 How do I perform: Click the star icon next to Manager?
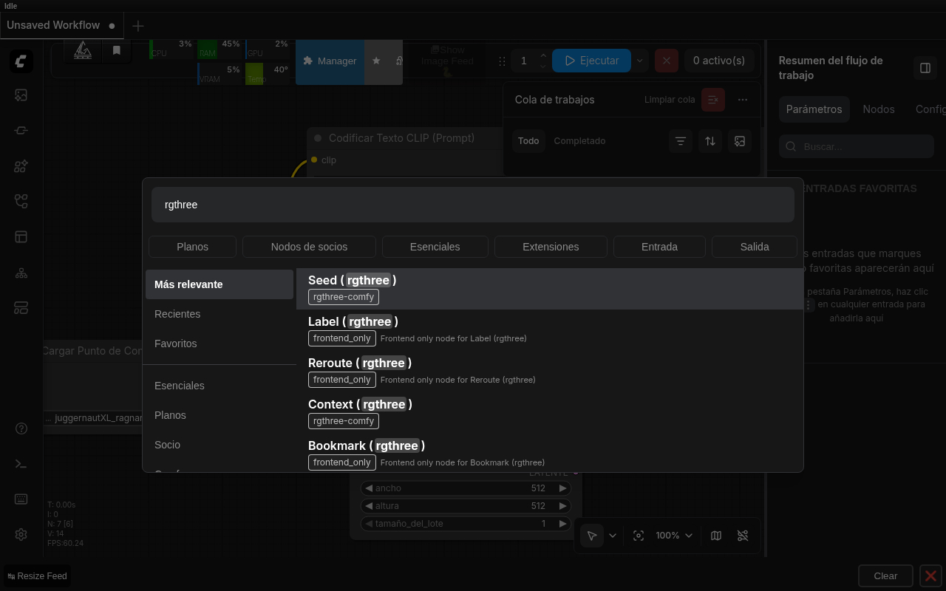(x=376, y=61)
